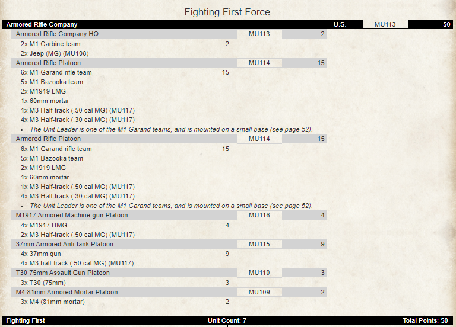Click the 2x M1 Carbine team entry
This screenshot has width=456, height=327.
click(x=50, y=44)
